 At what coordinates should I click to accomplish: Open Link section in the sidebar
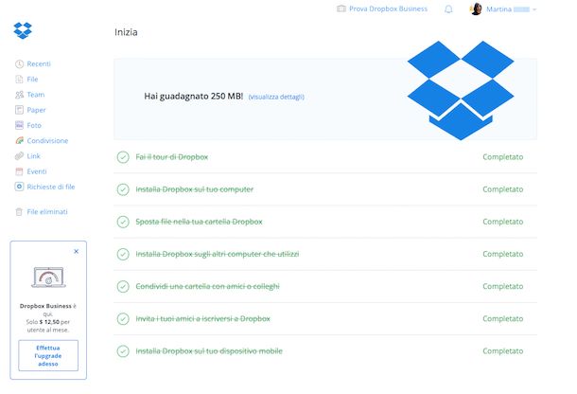tap(34, 156)
